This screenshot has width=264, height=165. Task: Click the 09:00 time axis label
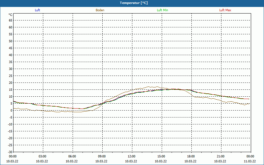(x=102, y=156)
